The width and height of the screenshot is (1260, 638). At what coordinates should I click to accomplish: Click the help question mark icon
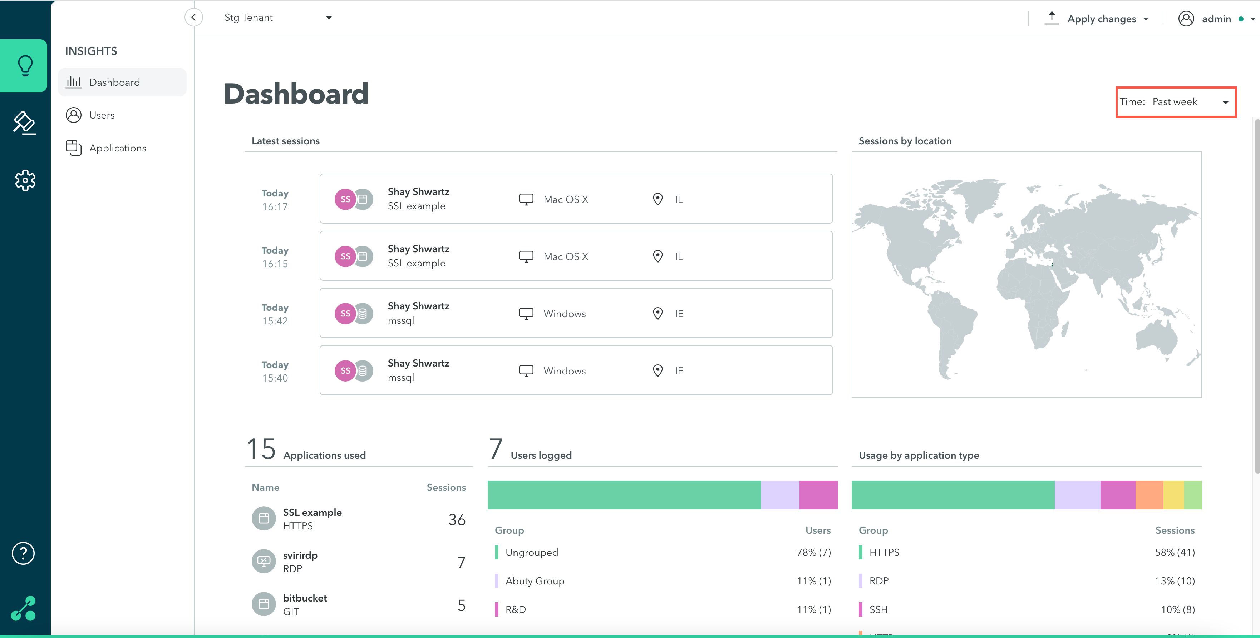click(x=23, y=553)
